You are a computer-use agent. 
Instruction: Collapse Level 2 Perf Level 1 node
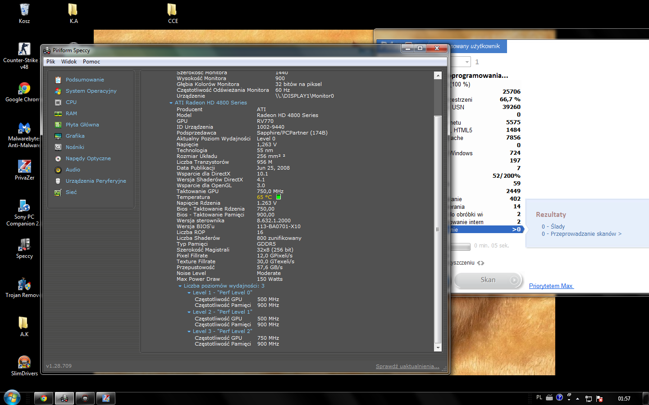[189, 312]
